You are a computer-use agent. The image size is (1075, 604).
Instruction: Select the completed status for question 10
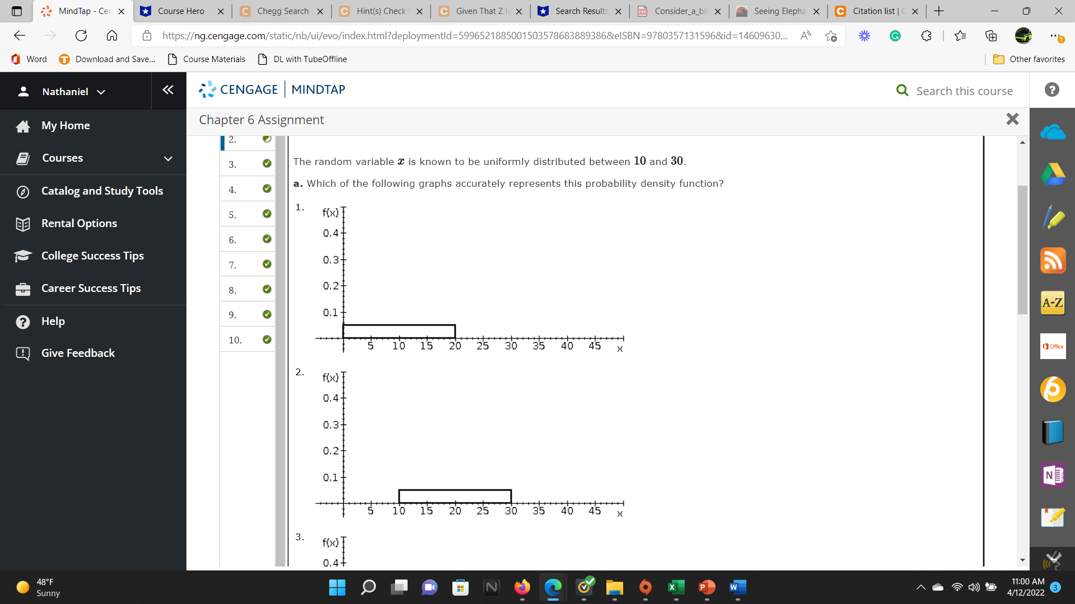(267, 339)
